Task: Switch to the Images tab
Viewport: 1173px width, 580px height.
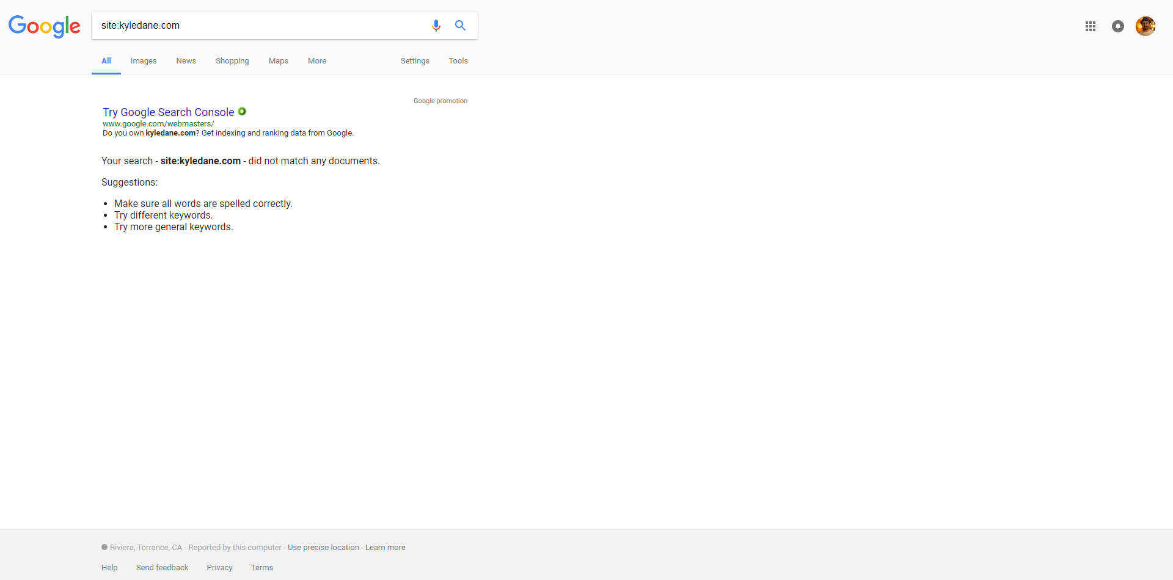Action: pos(144,61)
